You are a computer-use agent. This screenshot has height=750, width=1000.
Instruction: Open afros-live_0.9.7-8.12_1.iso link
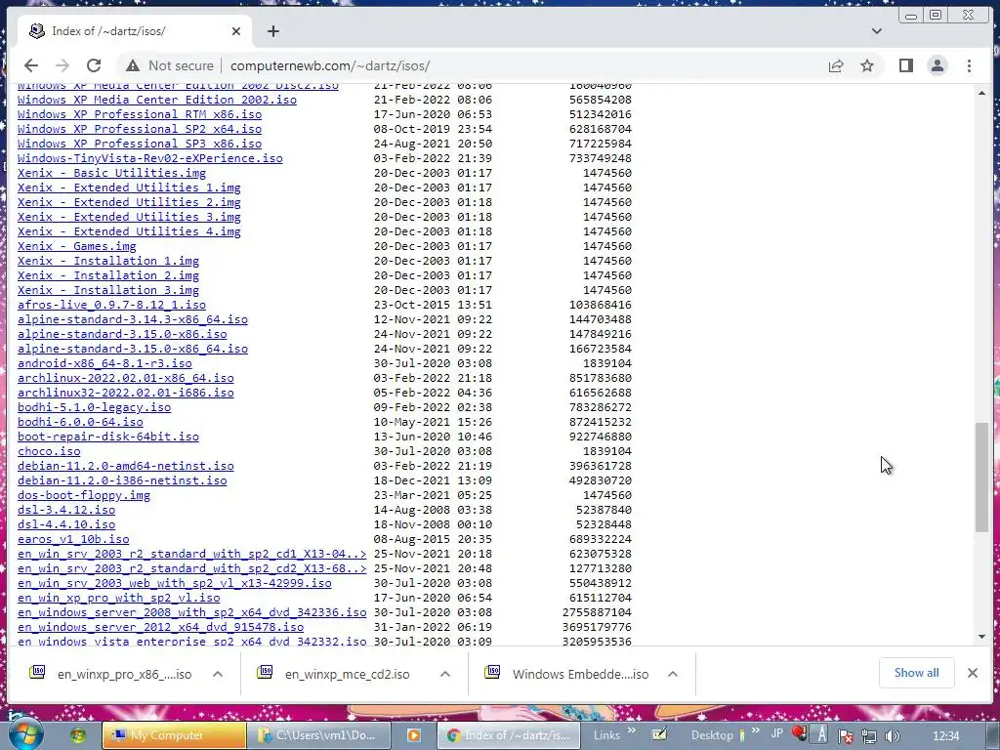pos(111,305)
